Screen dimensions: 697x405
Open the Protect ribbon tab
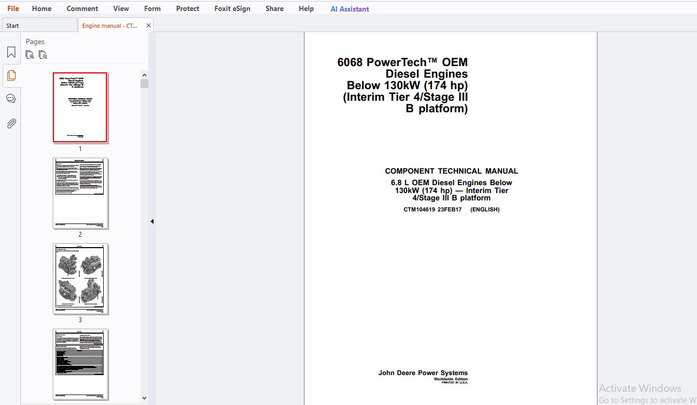coord(188,8)
